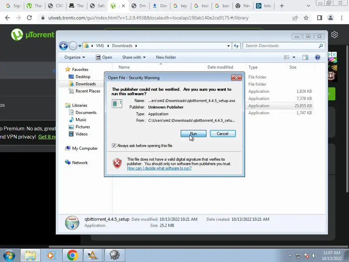349x262 pixels.
Task: Click VM1 in the address breadcrumb
Action: [x=100, y=46]
